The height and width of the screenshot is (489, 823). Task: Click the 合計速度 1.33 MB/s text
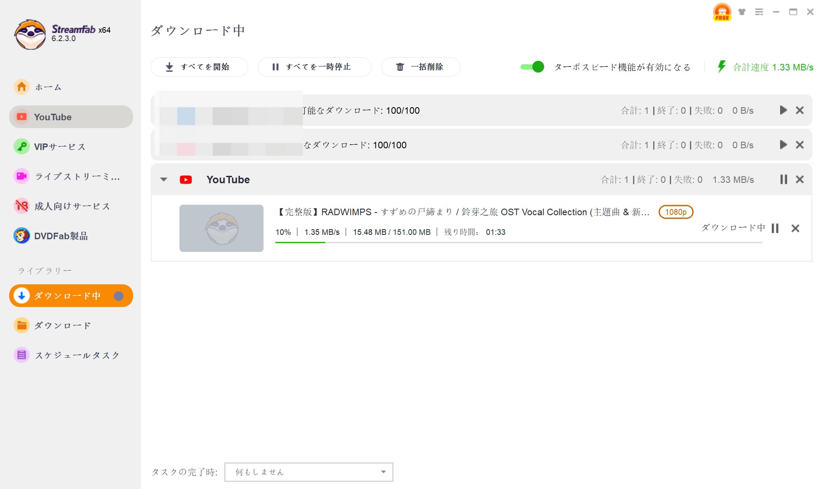(773, 67)
